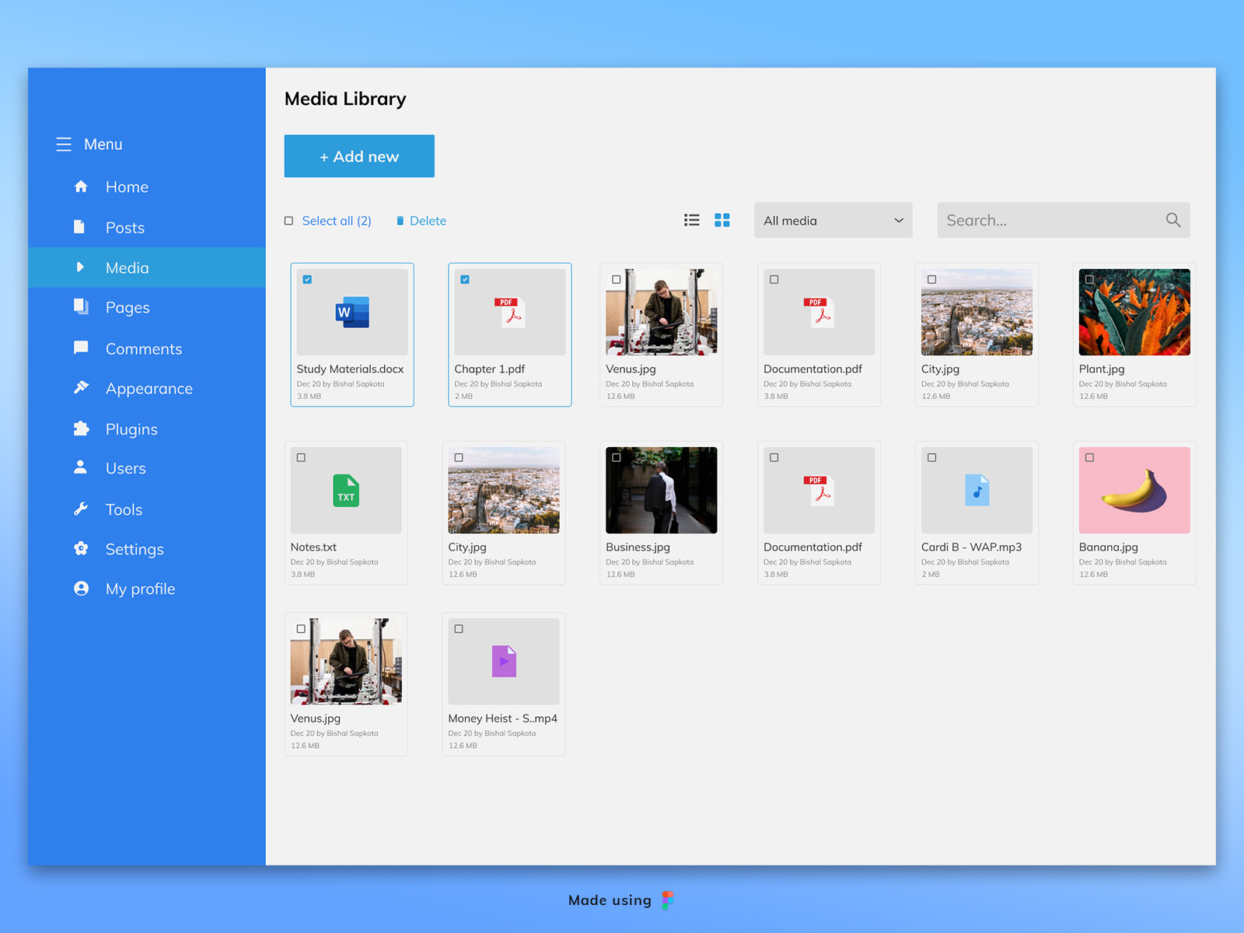Open Comments via the speech bubble icon
This screenshot has width=1244, height=933.
click(81, 348)
